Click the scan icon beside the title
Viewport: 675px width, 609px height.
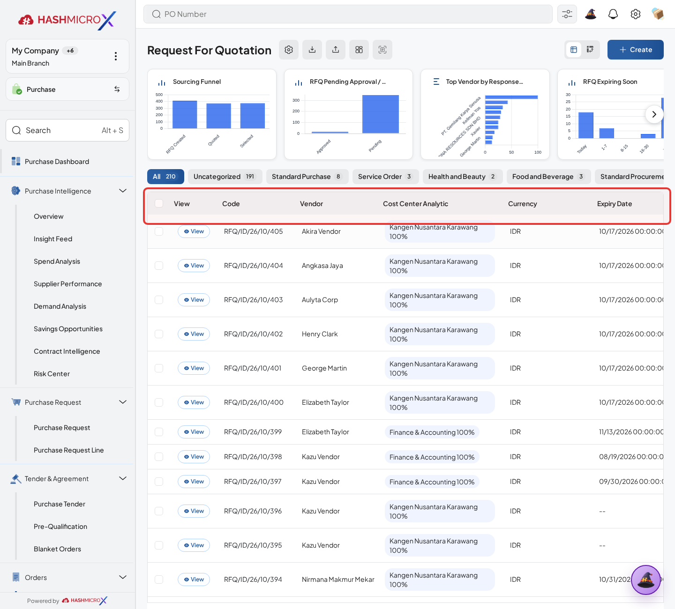(382, 50)
